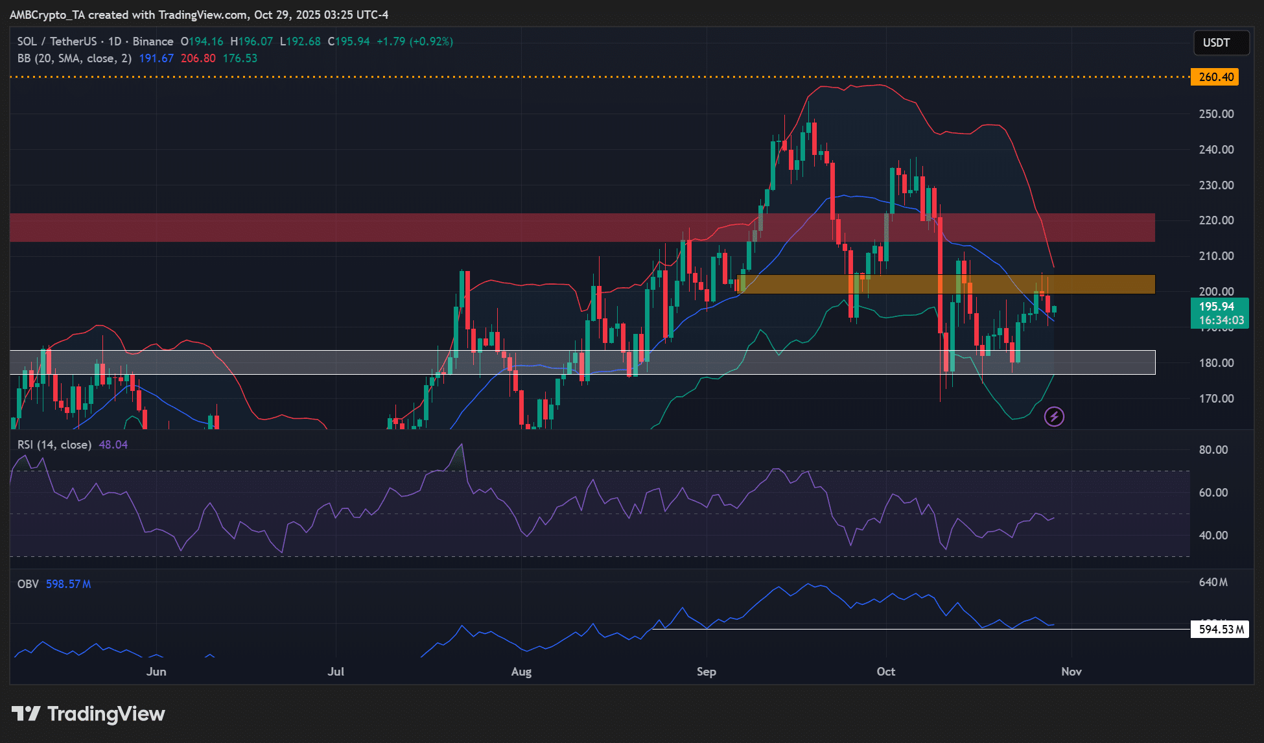Click the Sep label on time axis
The image size is (1264, 743).
point(706,672)
